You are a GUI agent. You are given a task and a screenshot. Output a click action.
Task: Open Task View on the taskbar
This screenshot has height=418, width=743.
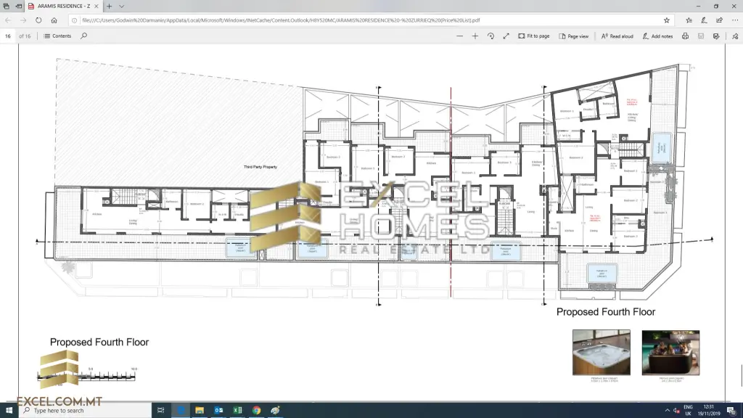point(160,410)
